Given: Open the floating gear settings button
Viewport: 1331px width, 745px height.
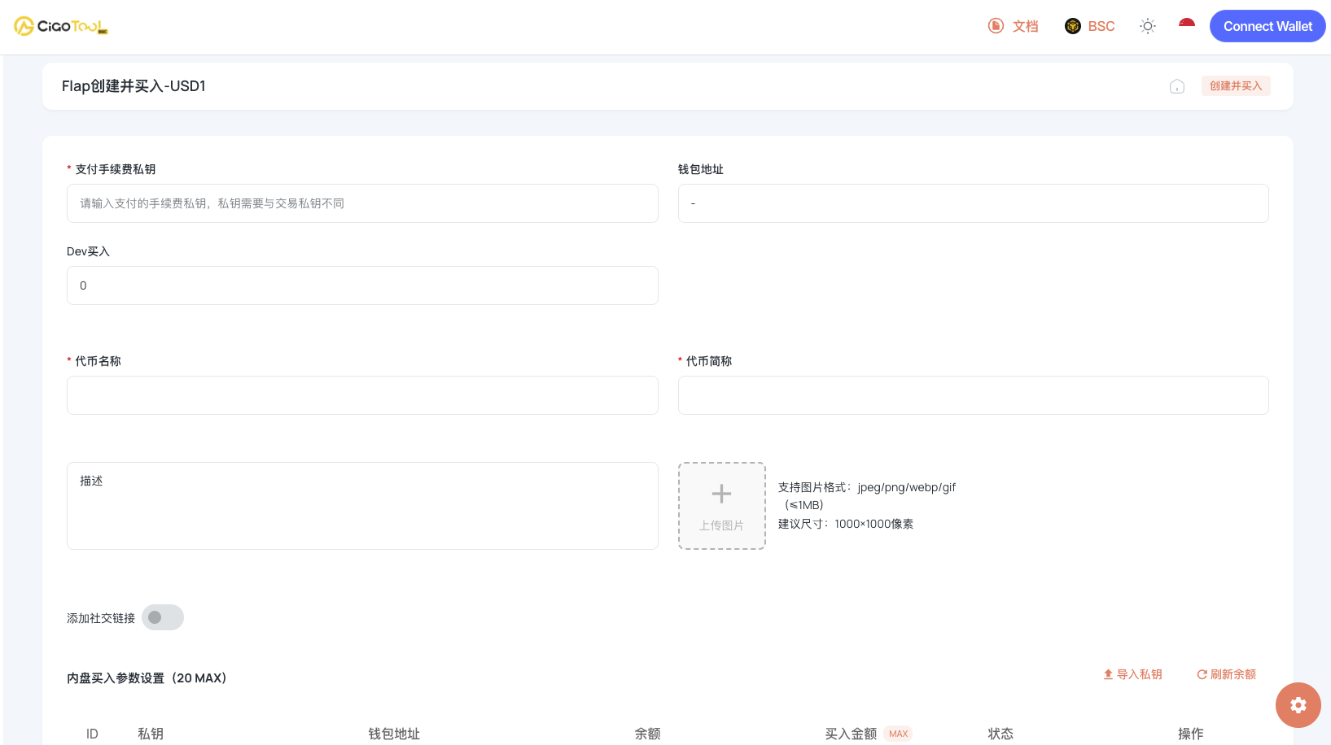Looking at the screenshot, I should [1298, 705].
